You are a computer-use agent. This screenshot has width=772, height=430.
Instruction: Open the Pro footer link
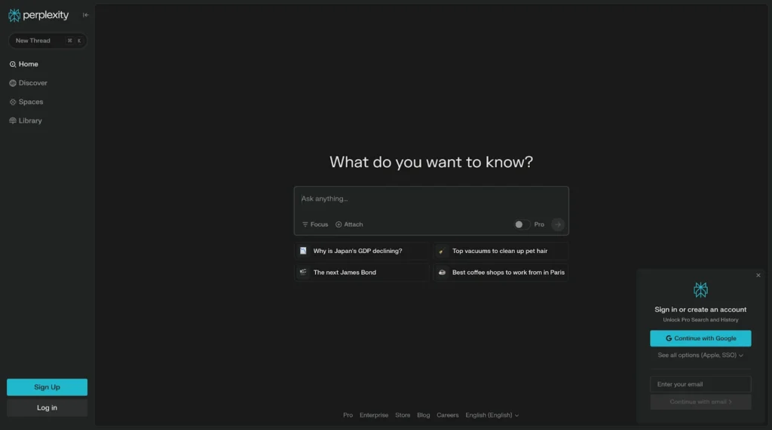click(348, 415)
